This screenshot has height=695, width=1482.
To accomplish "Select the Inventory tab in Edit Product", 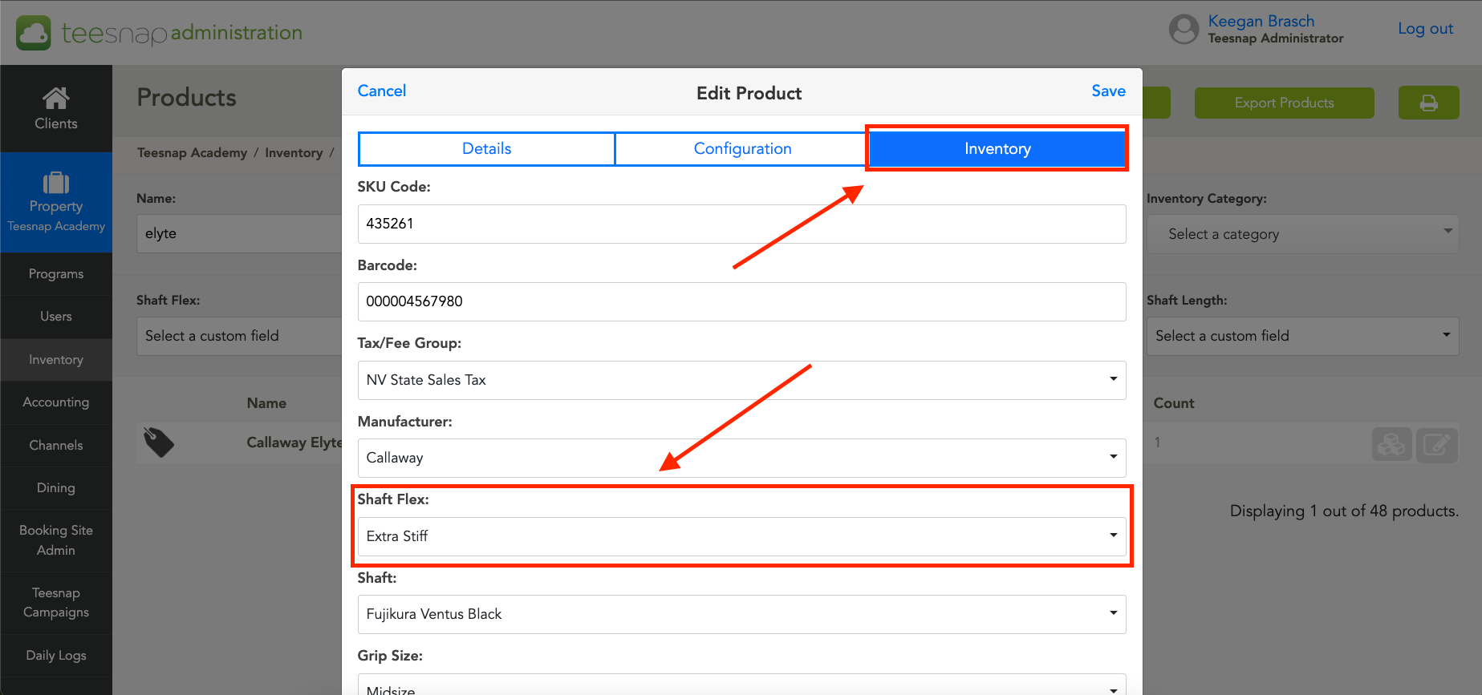I will 997,149.
